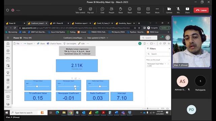Open Browse in the left navigation
Image resolution: width=216 pixels, height=121 pixels.
click(x=8, y=59)
